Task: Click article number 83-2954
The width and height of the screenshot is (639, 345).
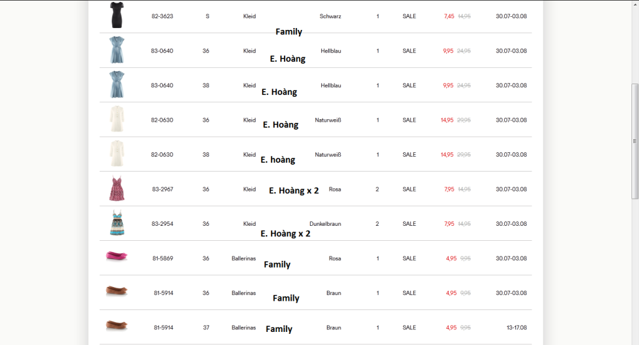Action: [x=162, y=224]
